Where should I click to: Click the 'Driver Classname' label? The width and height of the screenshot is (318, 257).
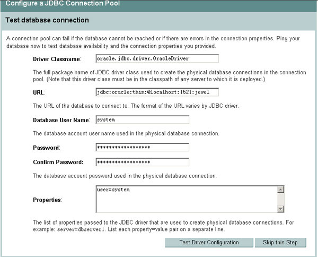tap(57, 59)
